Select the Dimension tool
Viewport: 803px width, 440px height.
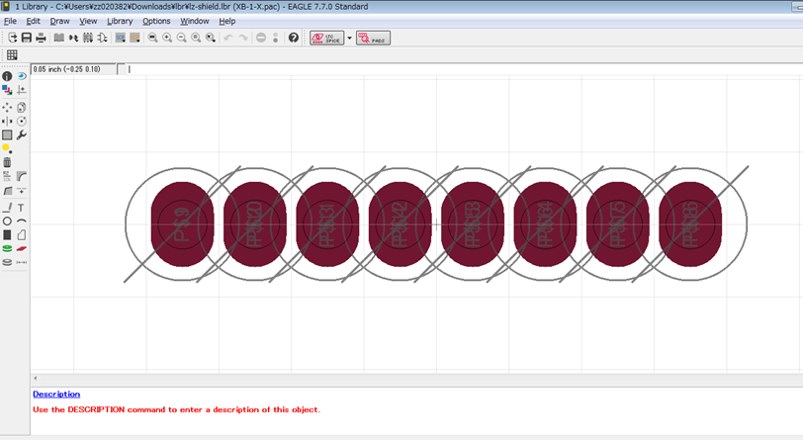pyautogui.click(x=22, y=262)
